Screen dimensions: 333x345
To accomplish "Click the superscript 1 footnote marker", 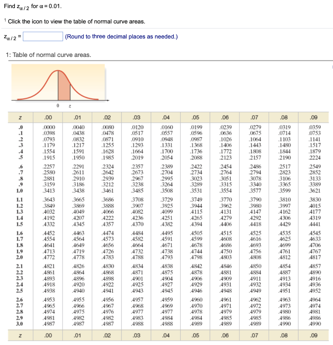I will tap(5, 20).
